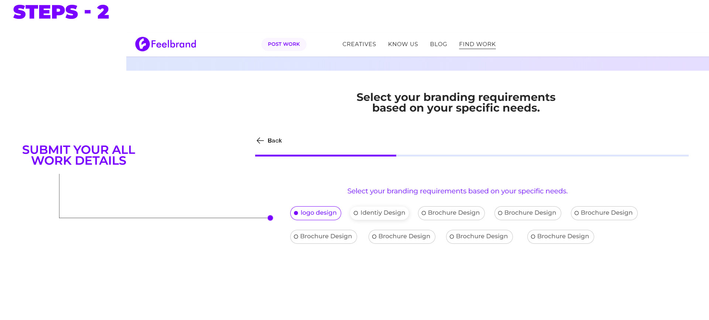Click the back arrow icon
The height and width of the screenshot is (320, 709).
pos(260,141)
